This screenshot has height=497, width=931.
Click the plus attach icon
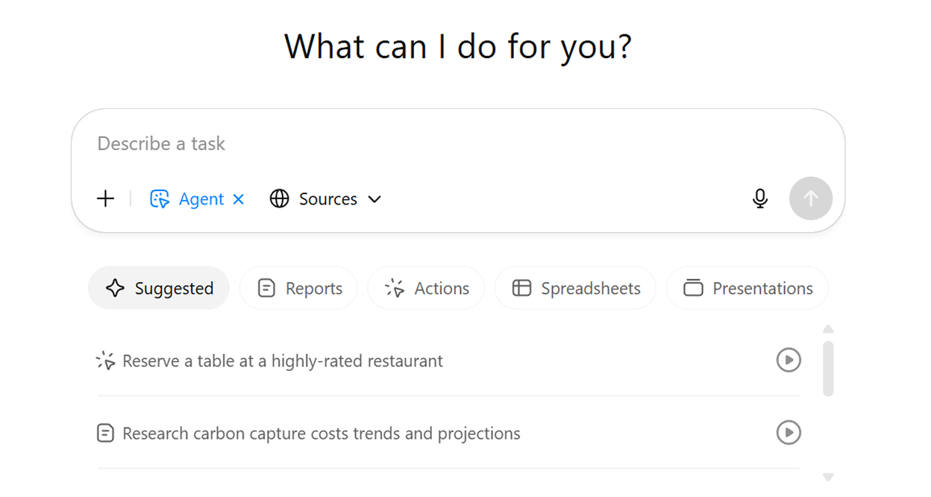(x=106, y=199)
